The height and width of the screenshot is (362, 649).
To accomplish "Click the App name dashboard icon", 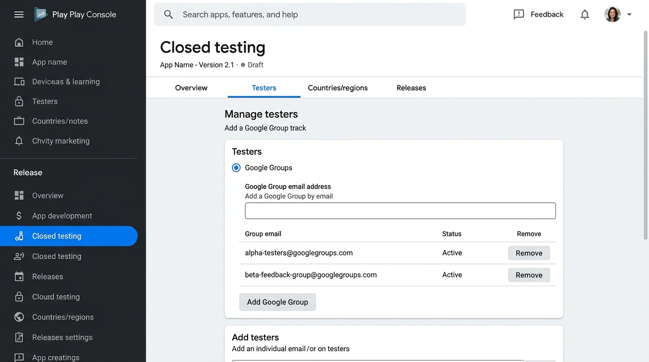I will pos(19,62).
